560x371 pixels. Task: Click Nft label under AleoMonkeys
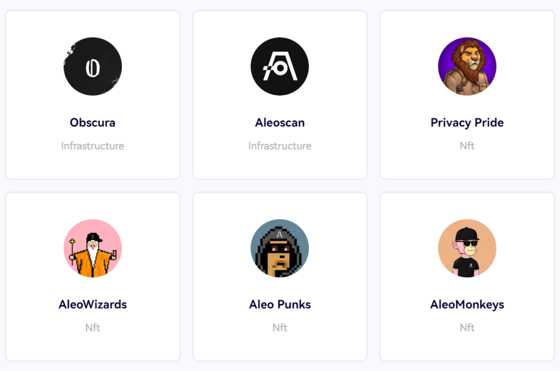(467, 327)
